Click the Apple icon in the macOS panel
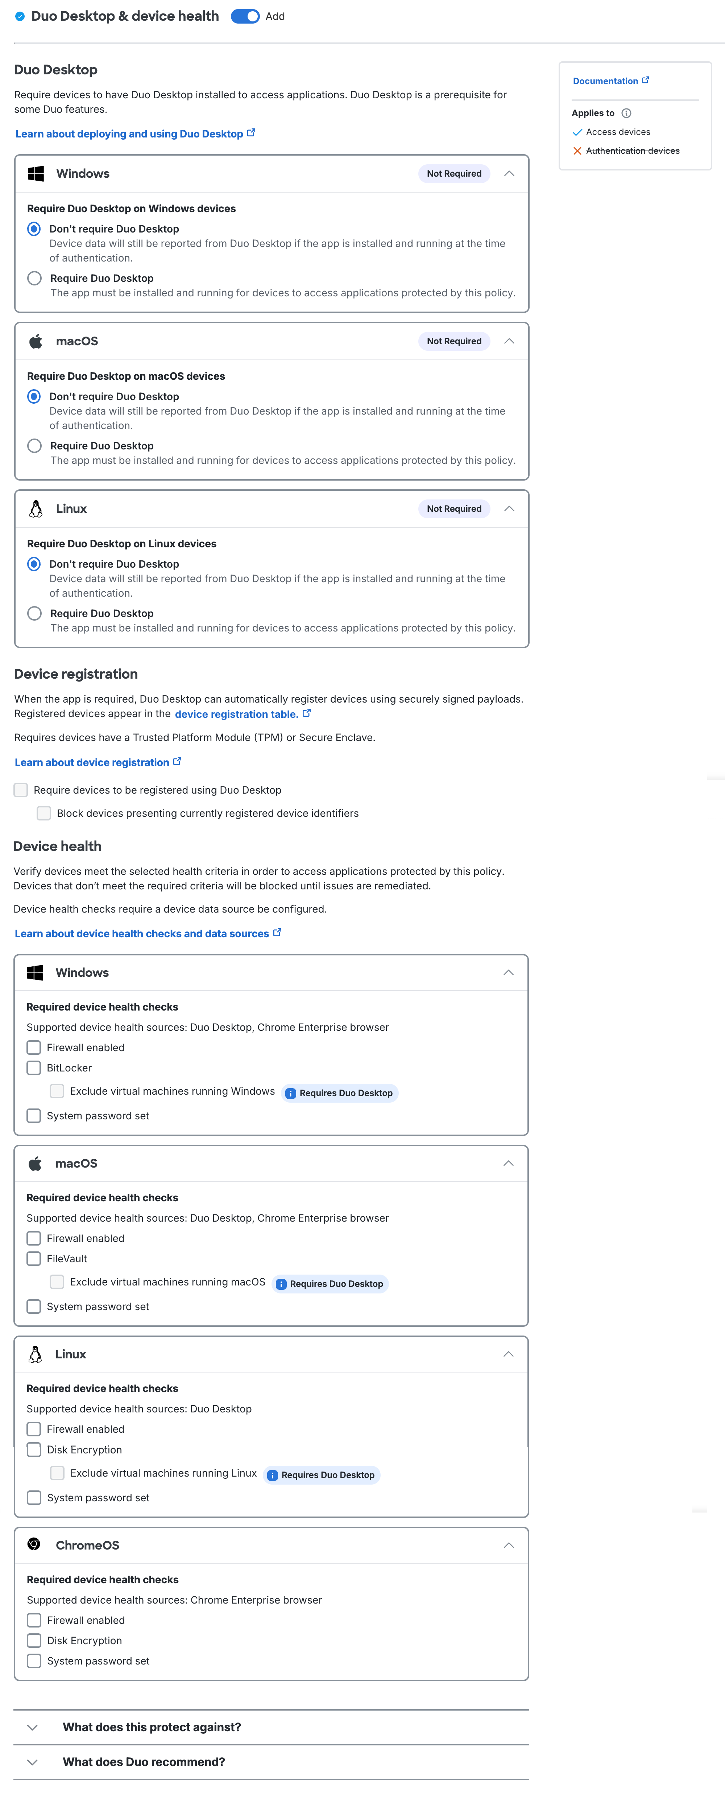725x1794 pixels. pyautogui.click(x=36, y=341)
